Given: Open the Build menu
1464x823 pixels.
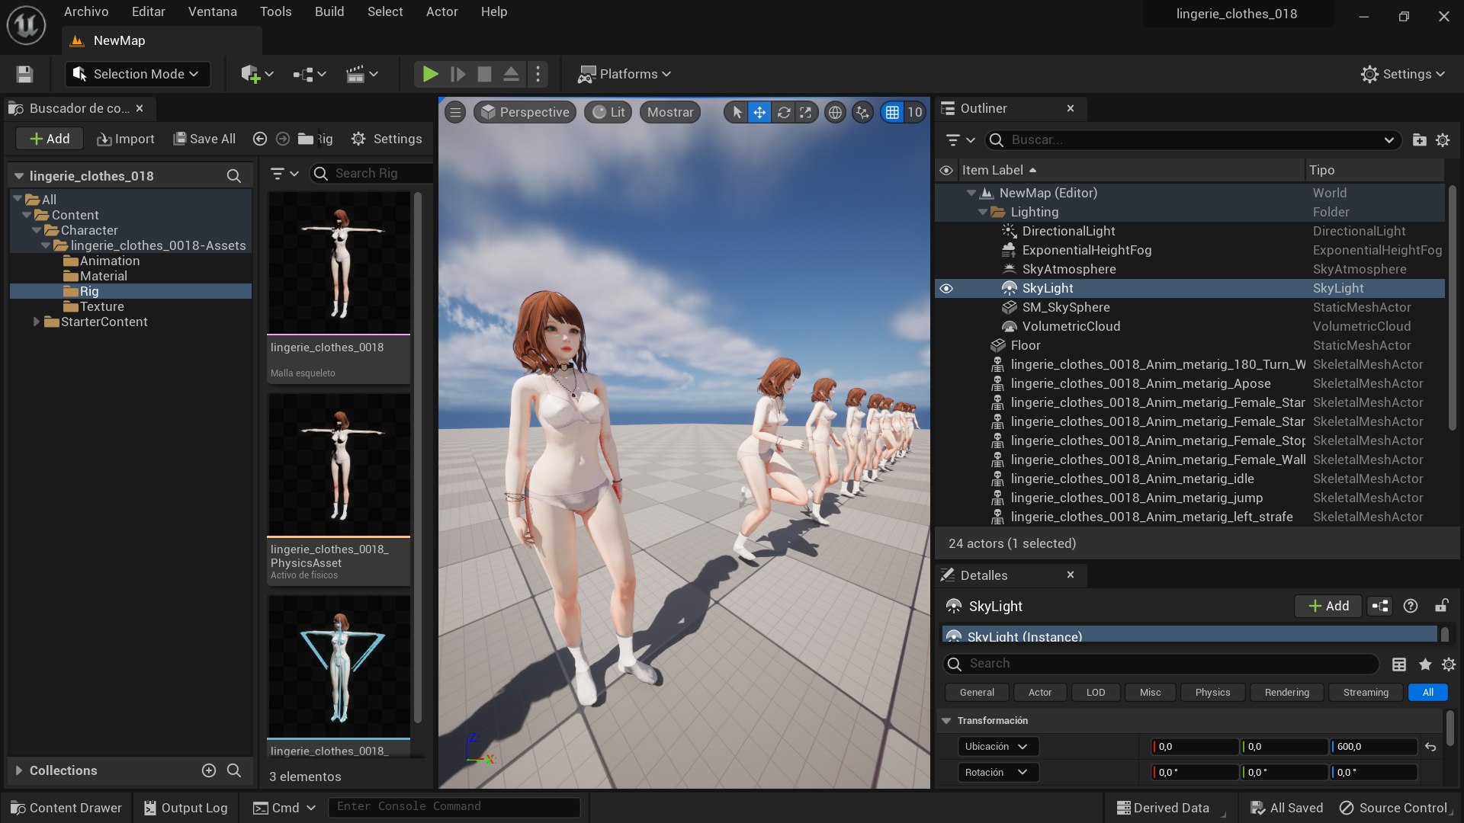Looking at the screenshot, I should pos(329,11).
